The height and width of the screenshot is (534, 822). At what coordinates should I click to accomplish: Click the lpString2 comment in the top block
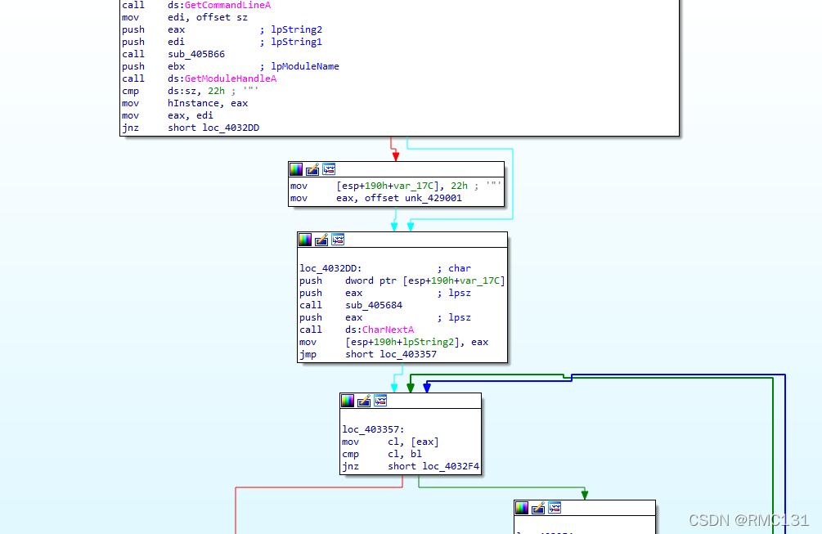291,30
